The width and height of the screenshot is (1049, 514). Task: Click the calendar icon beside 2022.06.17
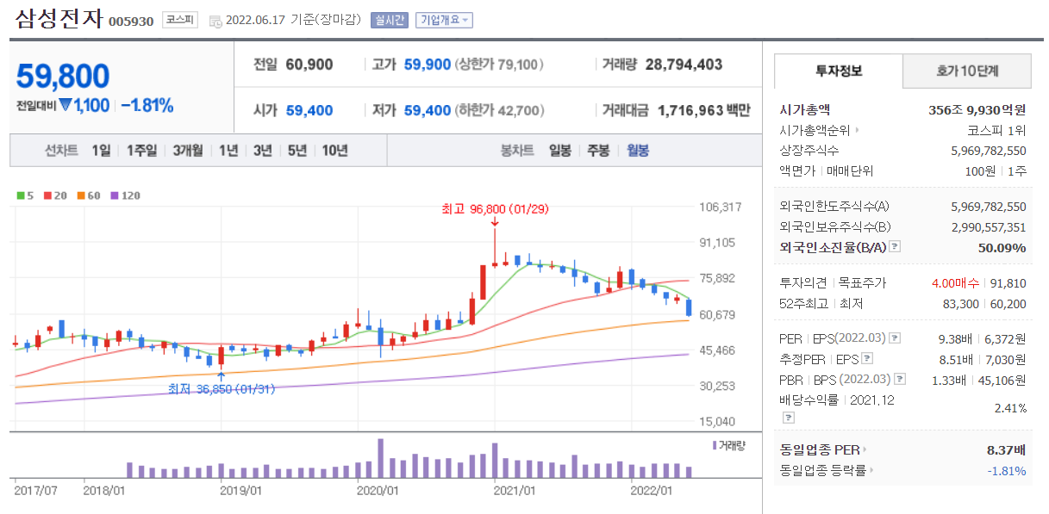215,21
